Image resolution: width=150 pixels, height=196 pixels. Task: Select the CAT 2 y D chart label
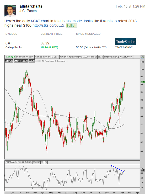tap(10, 57)
